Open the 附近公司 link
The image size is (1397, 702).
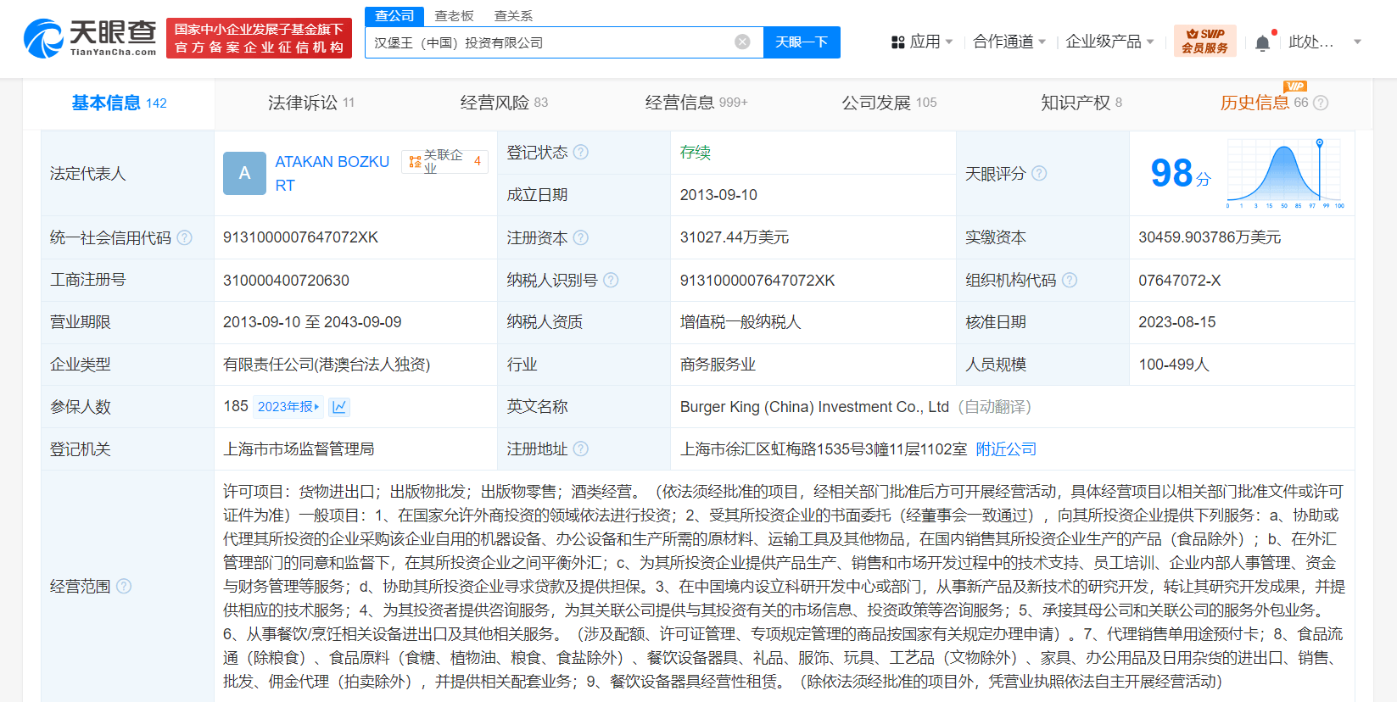pyautogui.click(x=1006, y=449)
